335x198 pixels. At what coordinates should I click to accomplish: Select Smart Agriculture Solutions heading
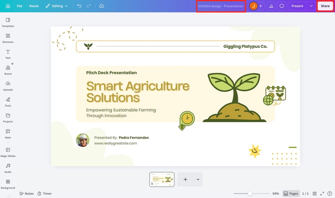point(138,92)
